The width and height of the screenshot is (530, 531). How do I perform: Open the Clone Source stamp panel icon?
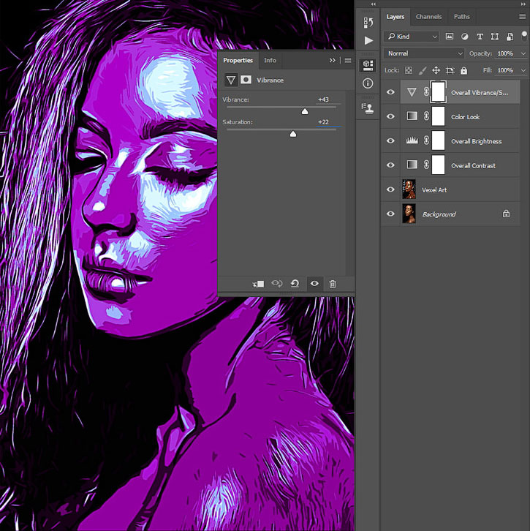click(368, 108)
